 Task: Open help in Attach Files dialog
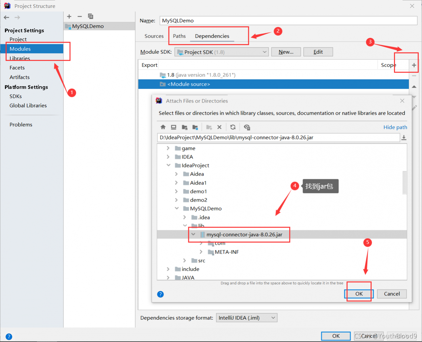tap(161, 294)
